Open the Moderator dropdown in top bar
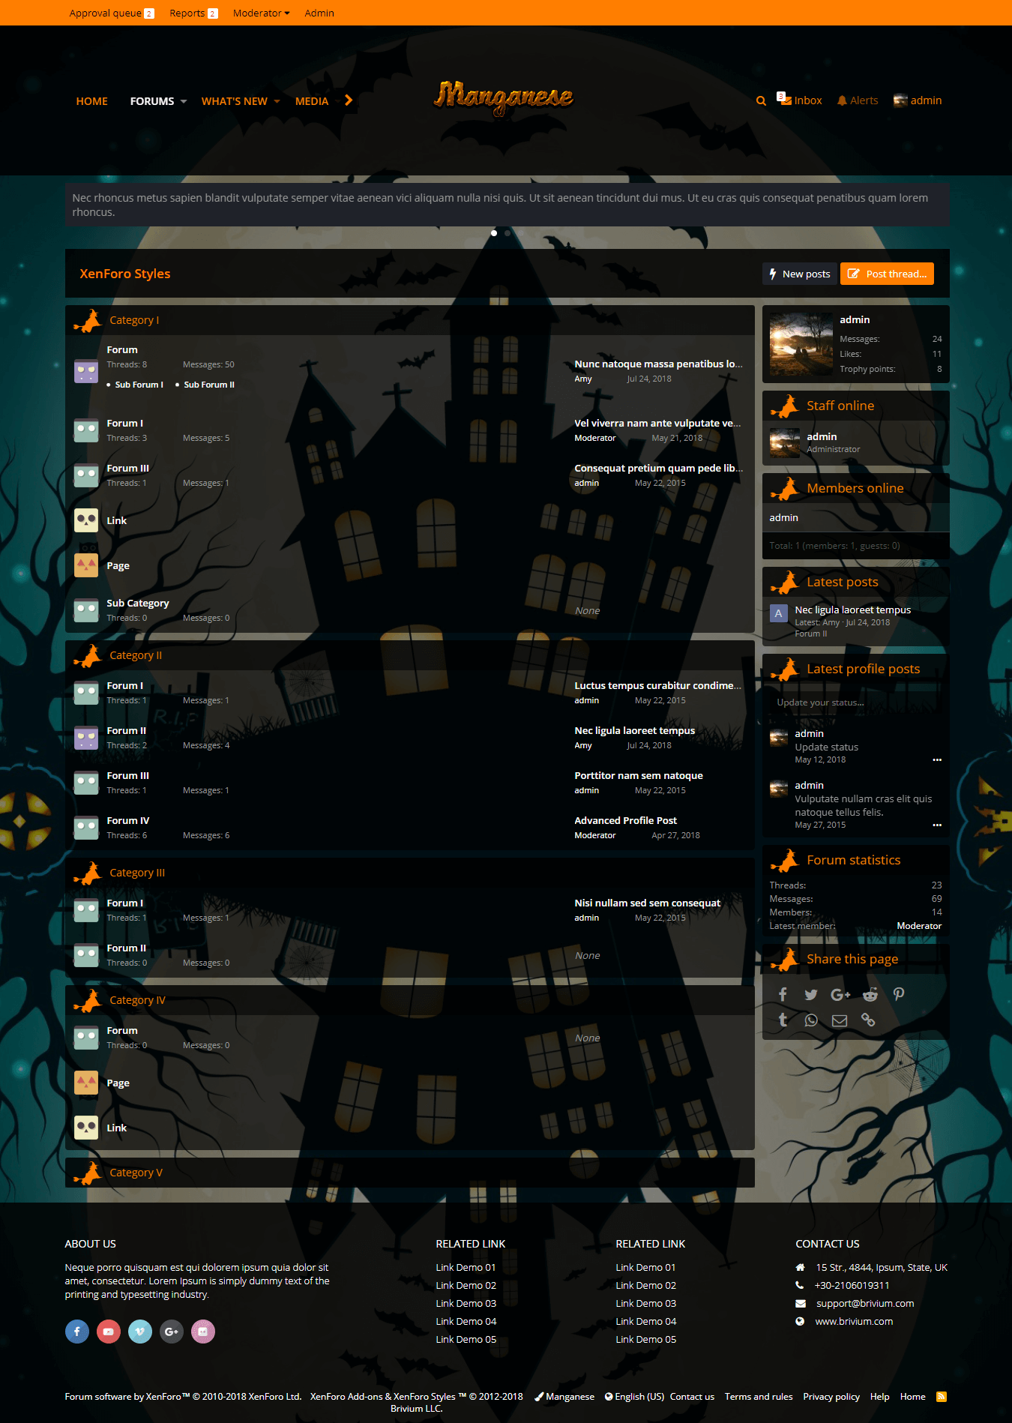The width and height of the screenshot is (1012, 1423). 261,13
